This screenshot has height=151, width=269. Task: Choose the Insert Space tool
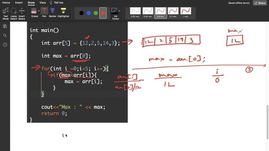coord(22,14)
